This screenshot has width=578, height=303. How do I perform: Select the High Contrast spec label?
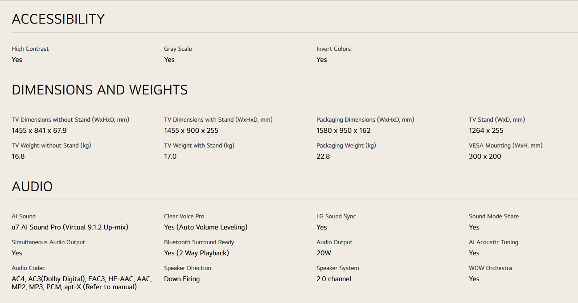point(30,49)
